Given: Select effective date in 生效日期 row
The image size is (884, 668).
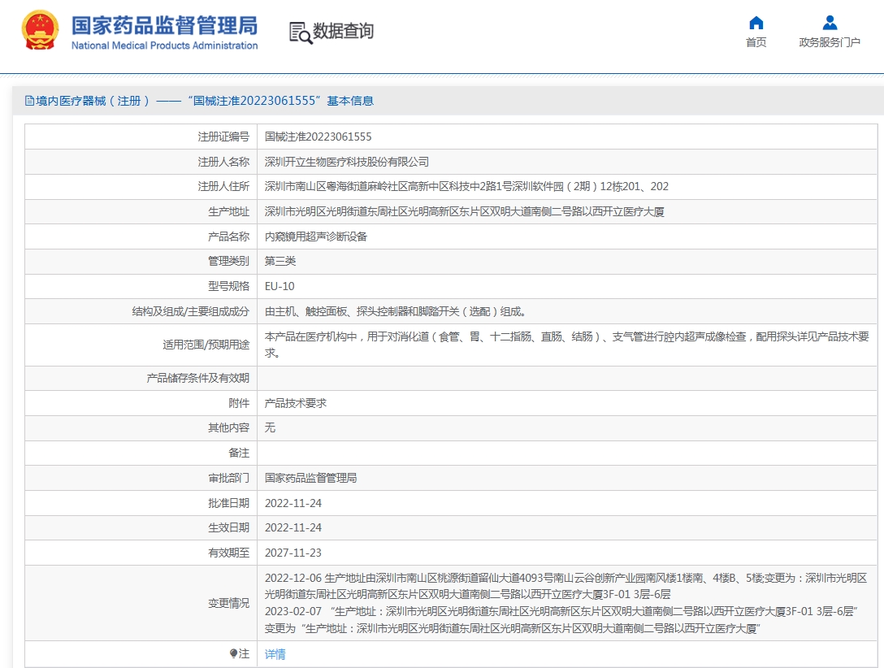Looking at the screenshot, I should click(293, 528).
